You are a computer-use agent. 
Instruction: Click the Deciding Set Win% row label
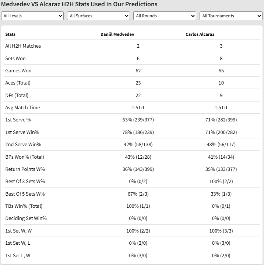tap(26, 218)
